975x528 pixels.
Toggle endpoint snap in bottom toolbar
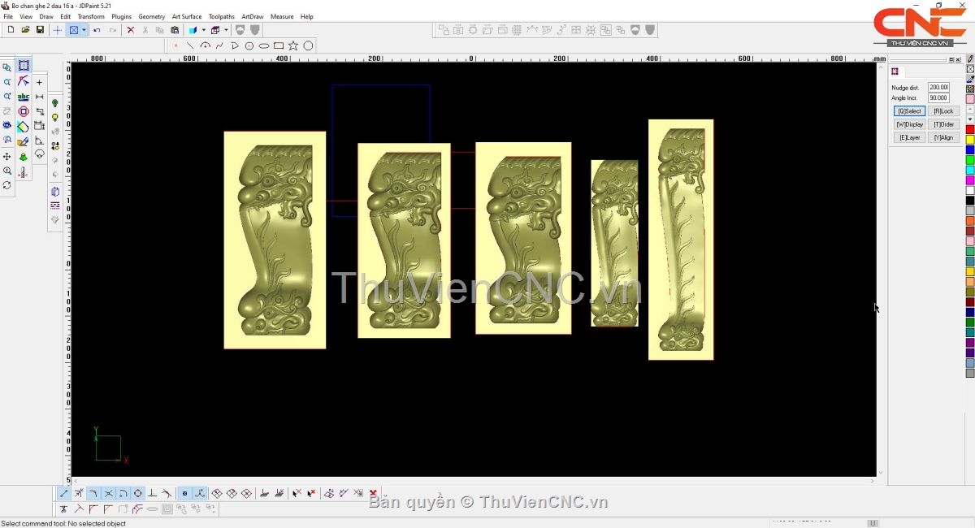tap(64, 493)
